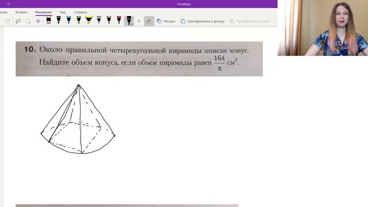The image size is (368, 207).
Task: Pick the blue pen
Action: pos(68,20)
